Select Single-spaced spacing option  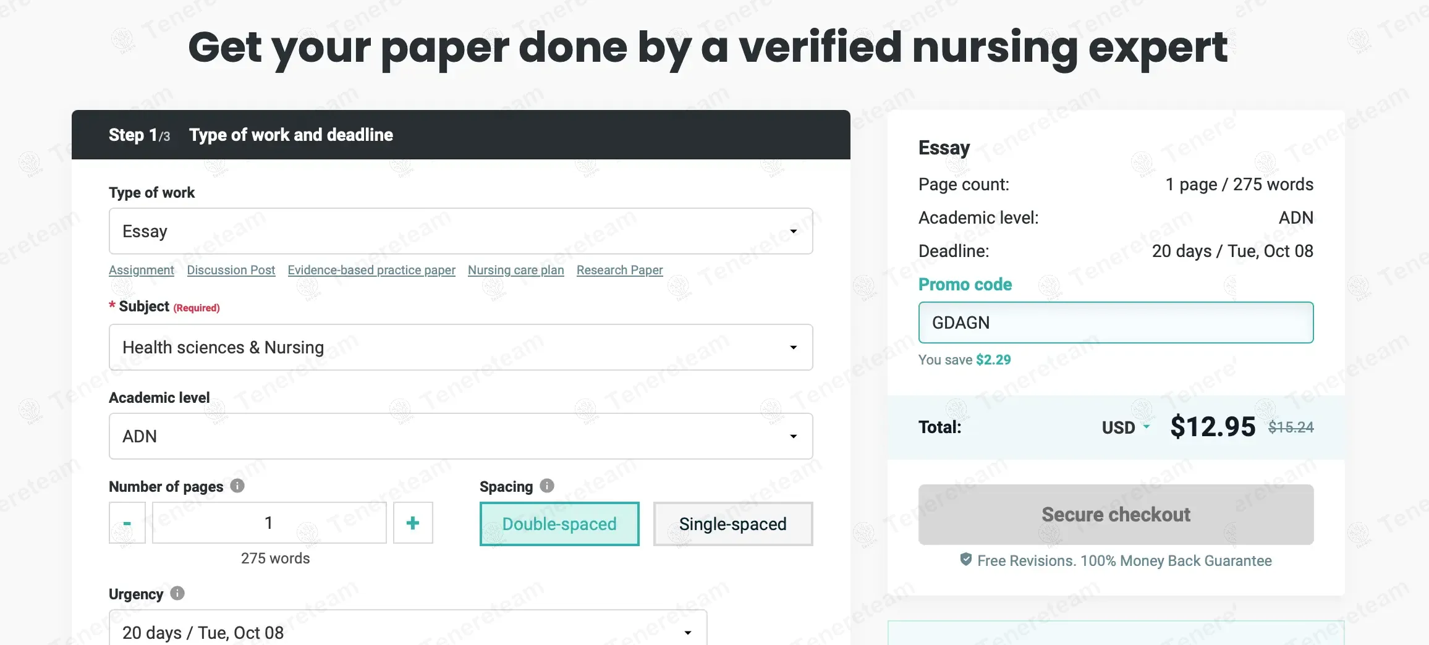(x=732, y=524)
